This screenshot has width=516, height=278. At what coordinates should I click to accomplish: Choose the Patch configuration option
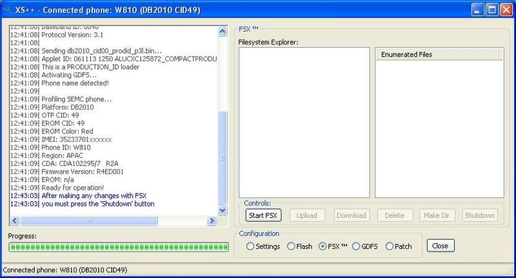[389, 246]
